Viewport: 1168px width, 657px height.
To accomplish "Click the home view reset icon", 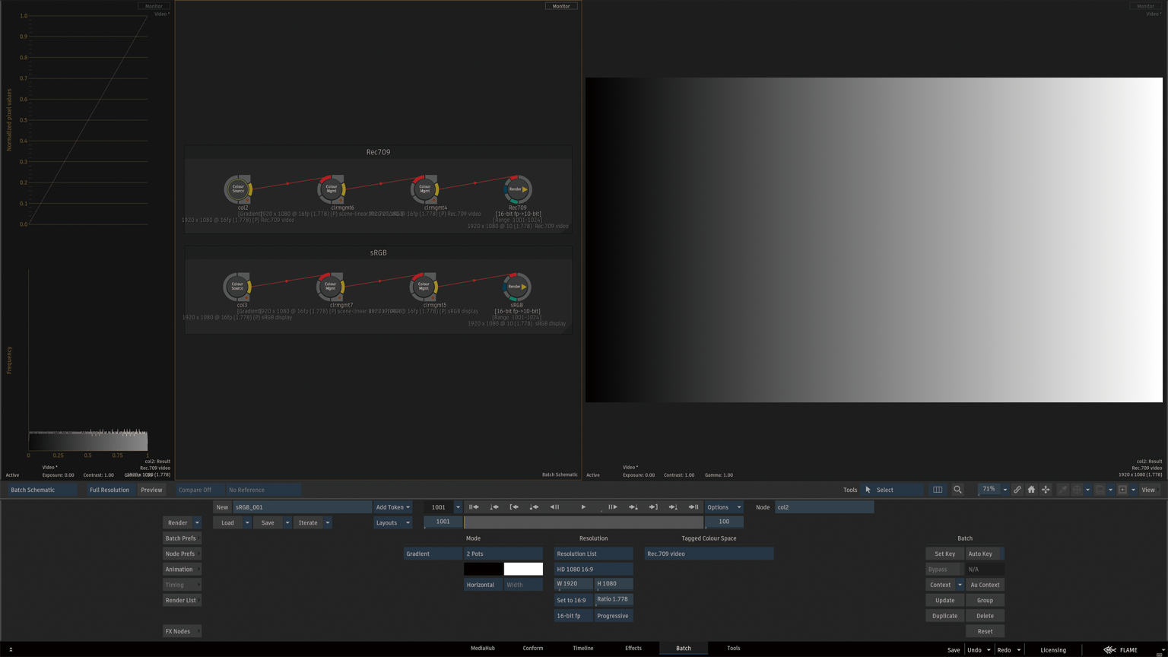I will (x=1031, y=490).
